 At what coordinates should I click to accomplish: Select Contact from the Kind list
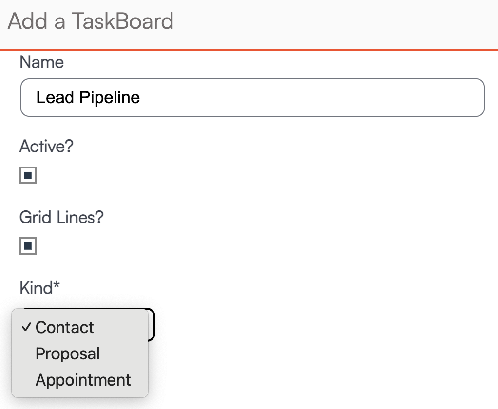click(65, 327)
